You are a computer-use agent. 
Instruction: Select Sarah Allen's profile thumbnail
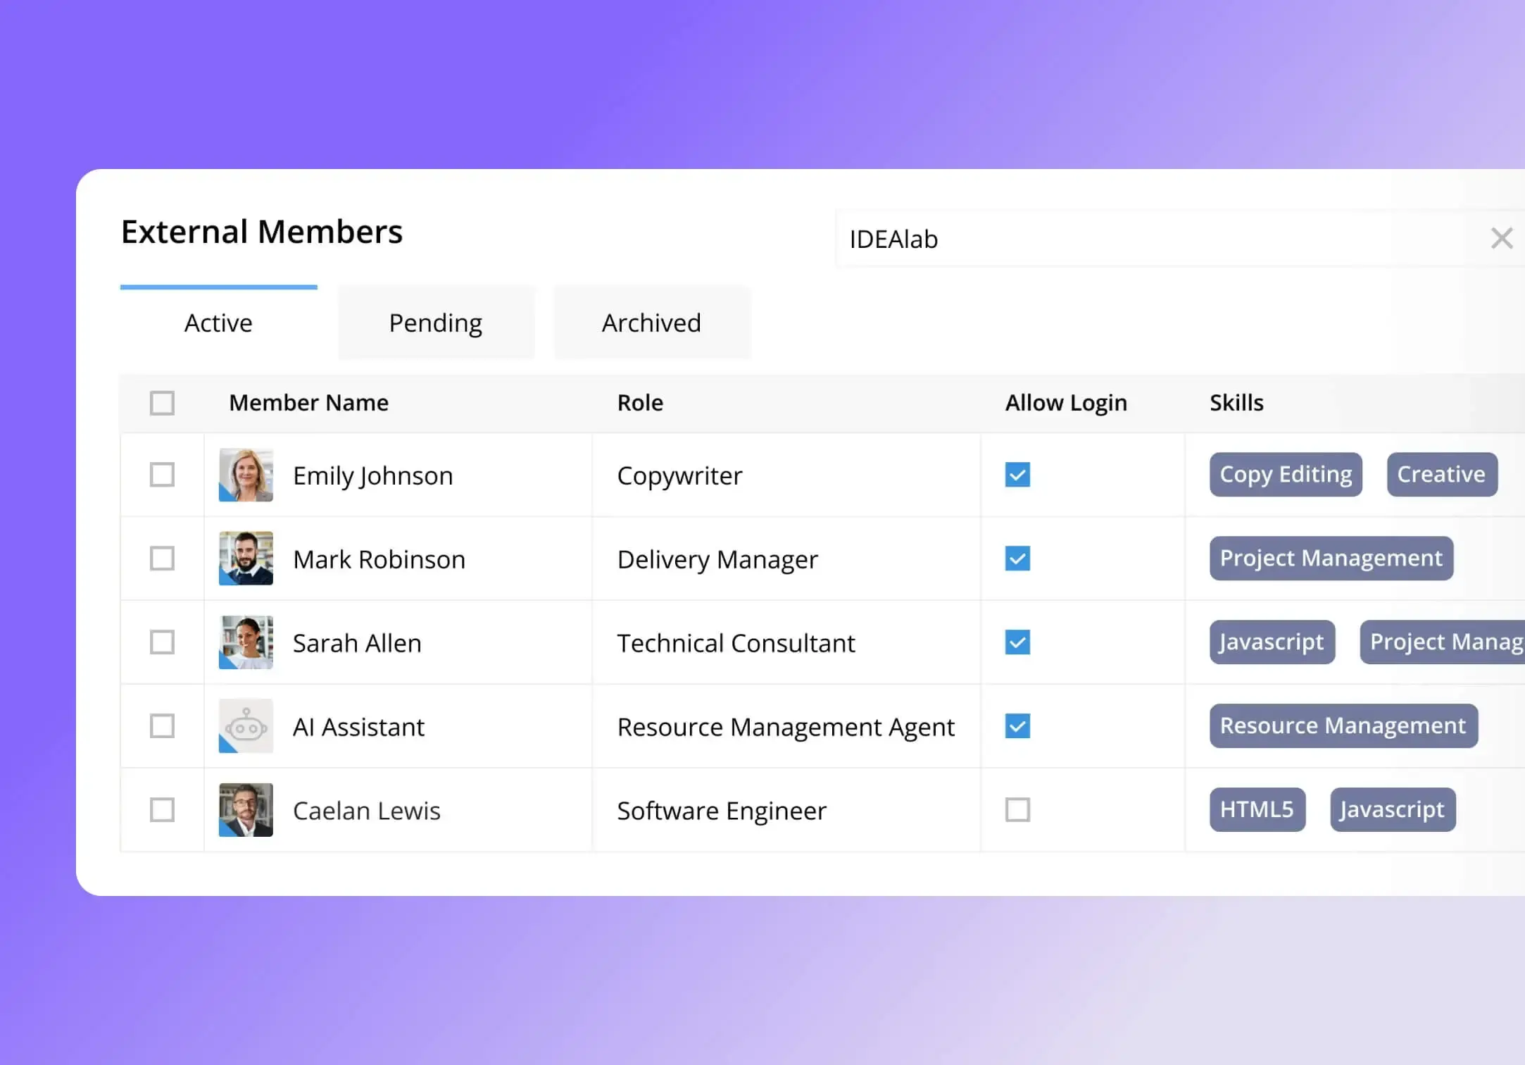coord(245,642)
